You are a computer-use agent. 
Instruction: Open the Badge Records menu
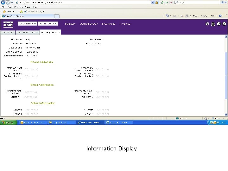89,24
